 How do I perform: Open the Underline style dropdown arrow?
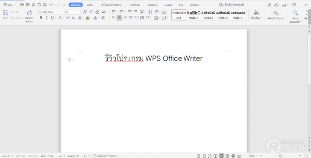56,18
